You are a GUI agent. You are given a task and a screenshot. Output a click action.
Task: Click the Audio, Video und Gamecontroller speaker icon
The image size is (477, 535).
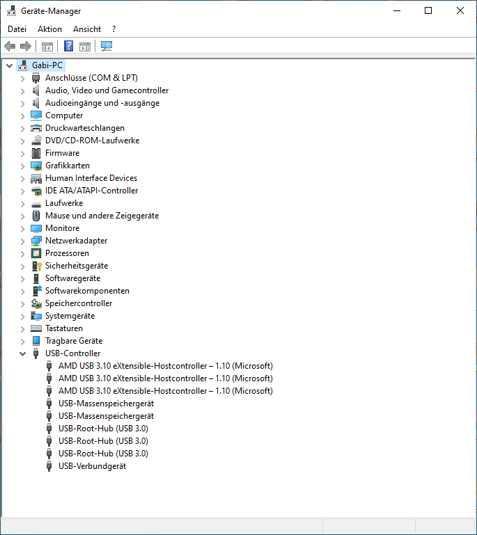pyautogui.click(x=36, y=90)
